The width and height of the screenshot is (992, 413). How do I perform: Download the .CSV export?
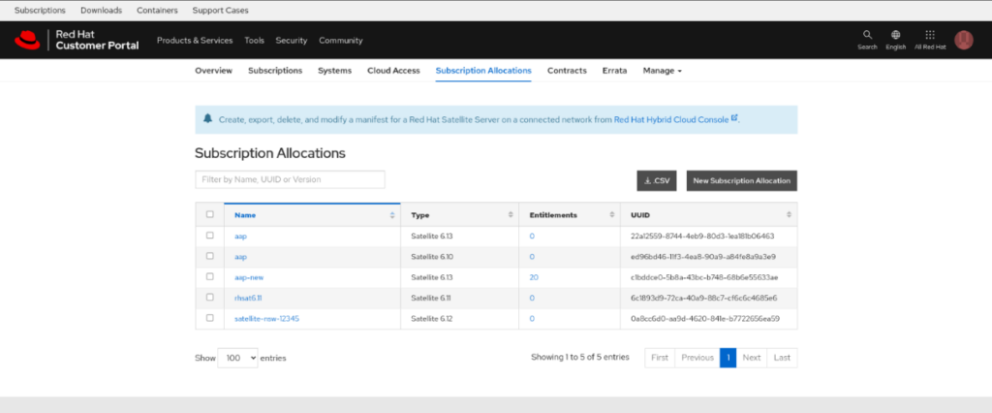point(657,180)
